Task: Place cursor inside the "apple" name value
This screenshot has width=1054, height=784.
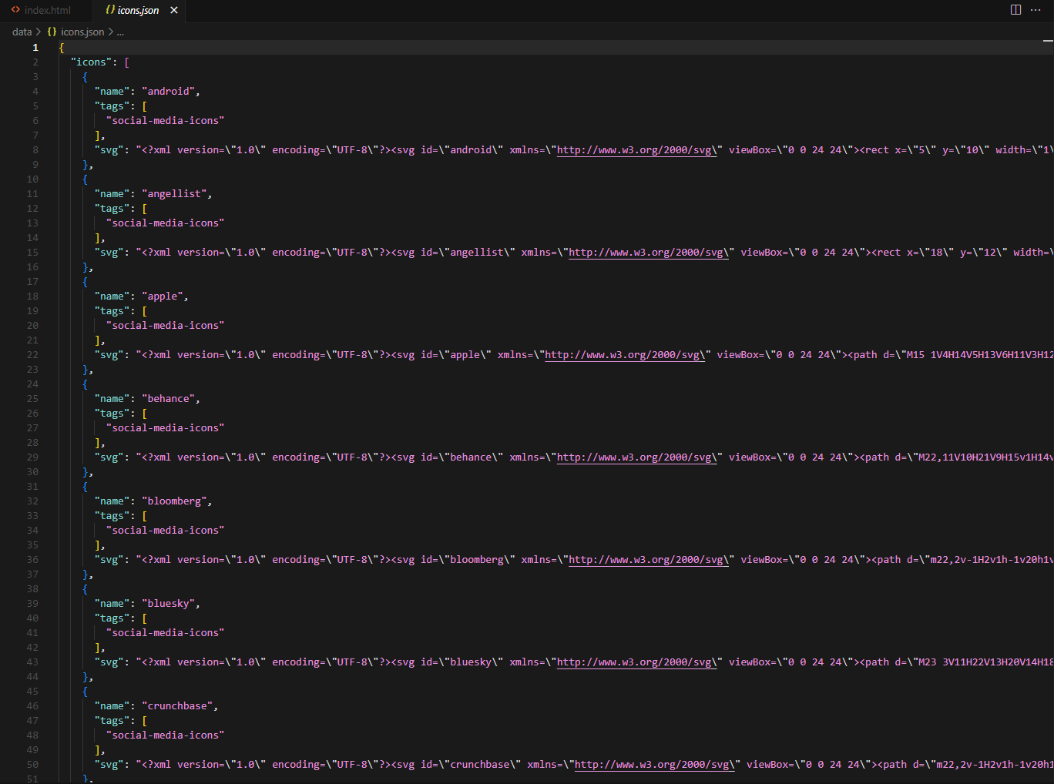Action: click(162, 296)
